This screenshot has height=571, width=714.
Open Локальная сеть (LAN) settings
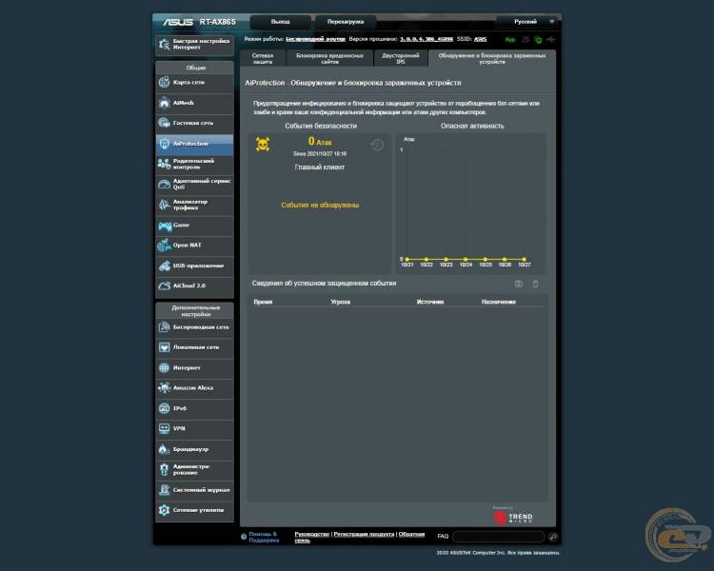click(194, 347)
